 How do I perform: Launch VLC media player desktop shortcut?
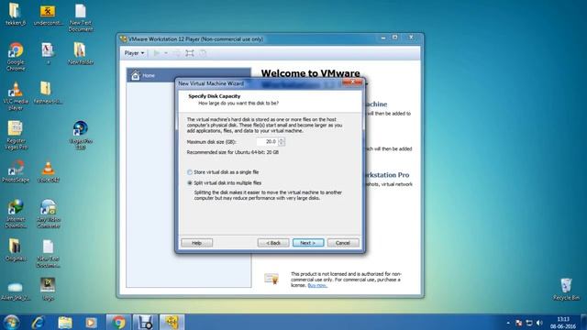16,95
